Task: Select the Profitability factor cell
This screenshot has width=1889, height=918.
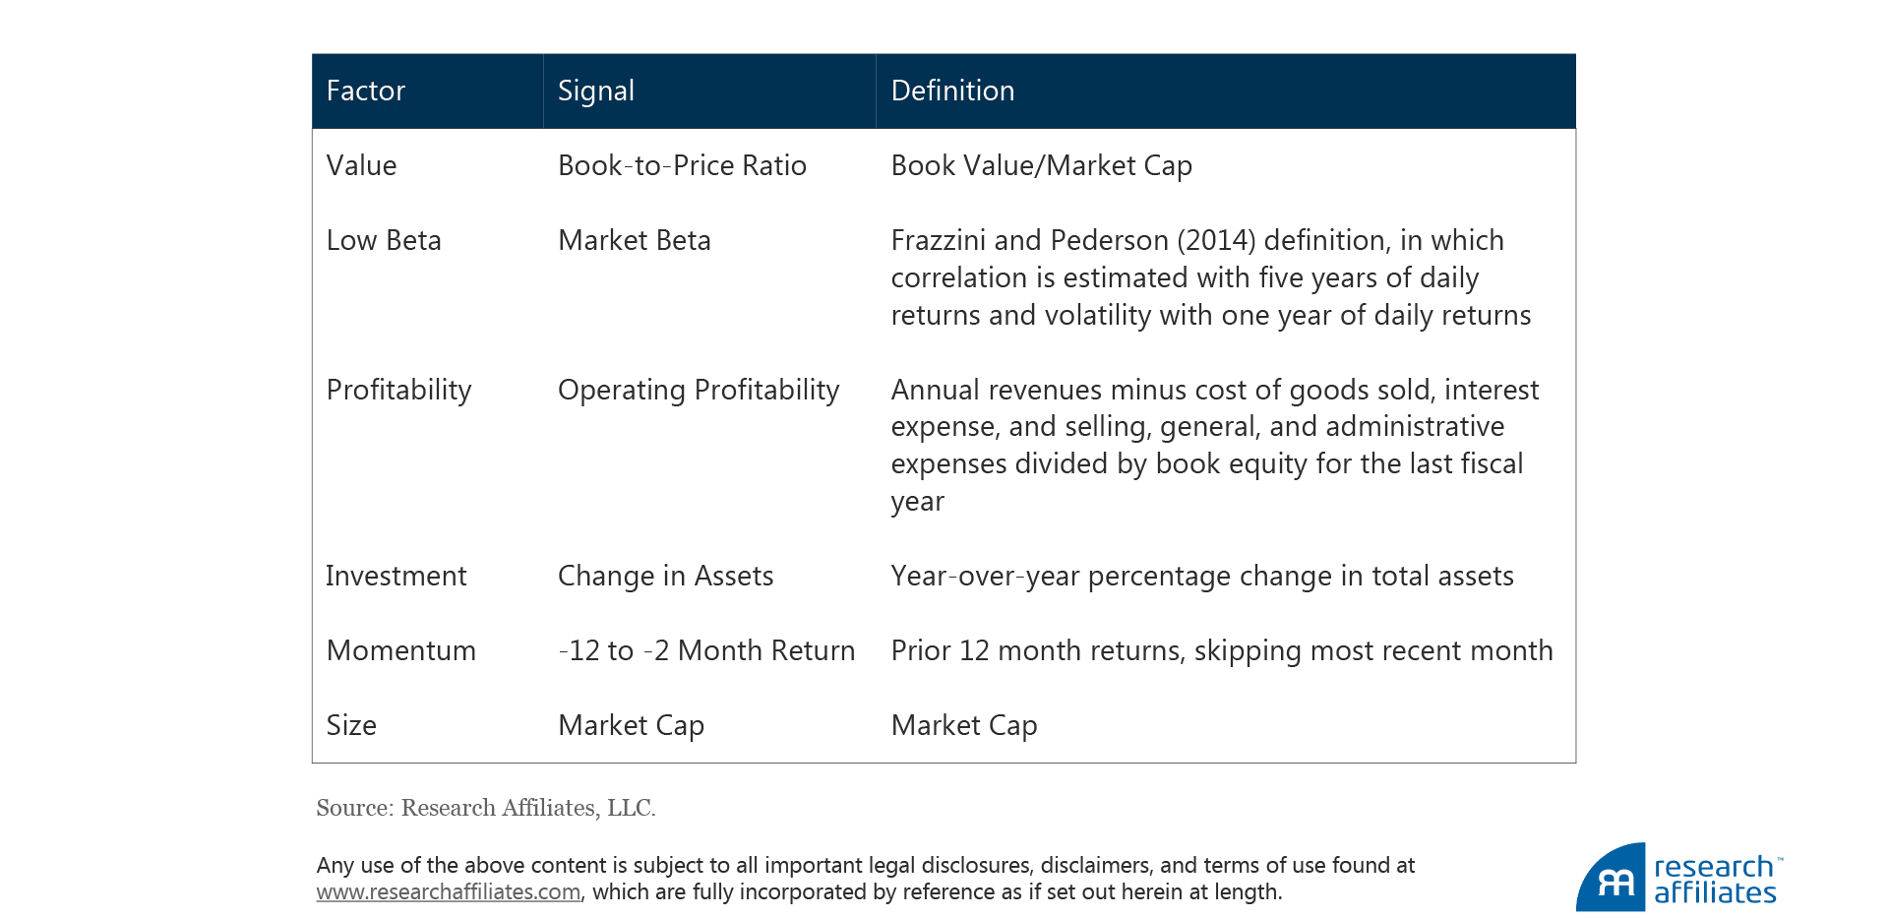Action: point(398,390)
